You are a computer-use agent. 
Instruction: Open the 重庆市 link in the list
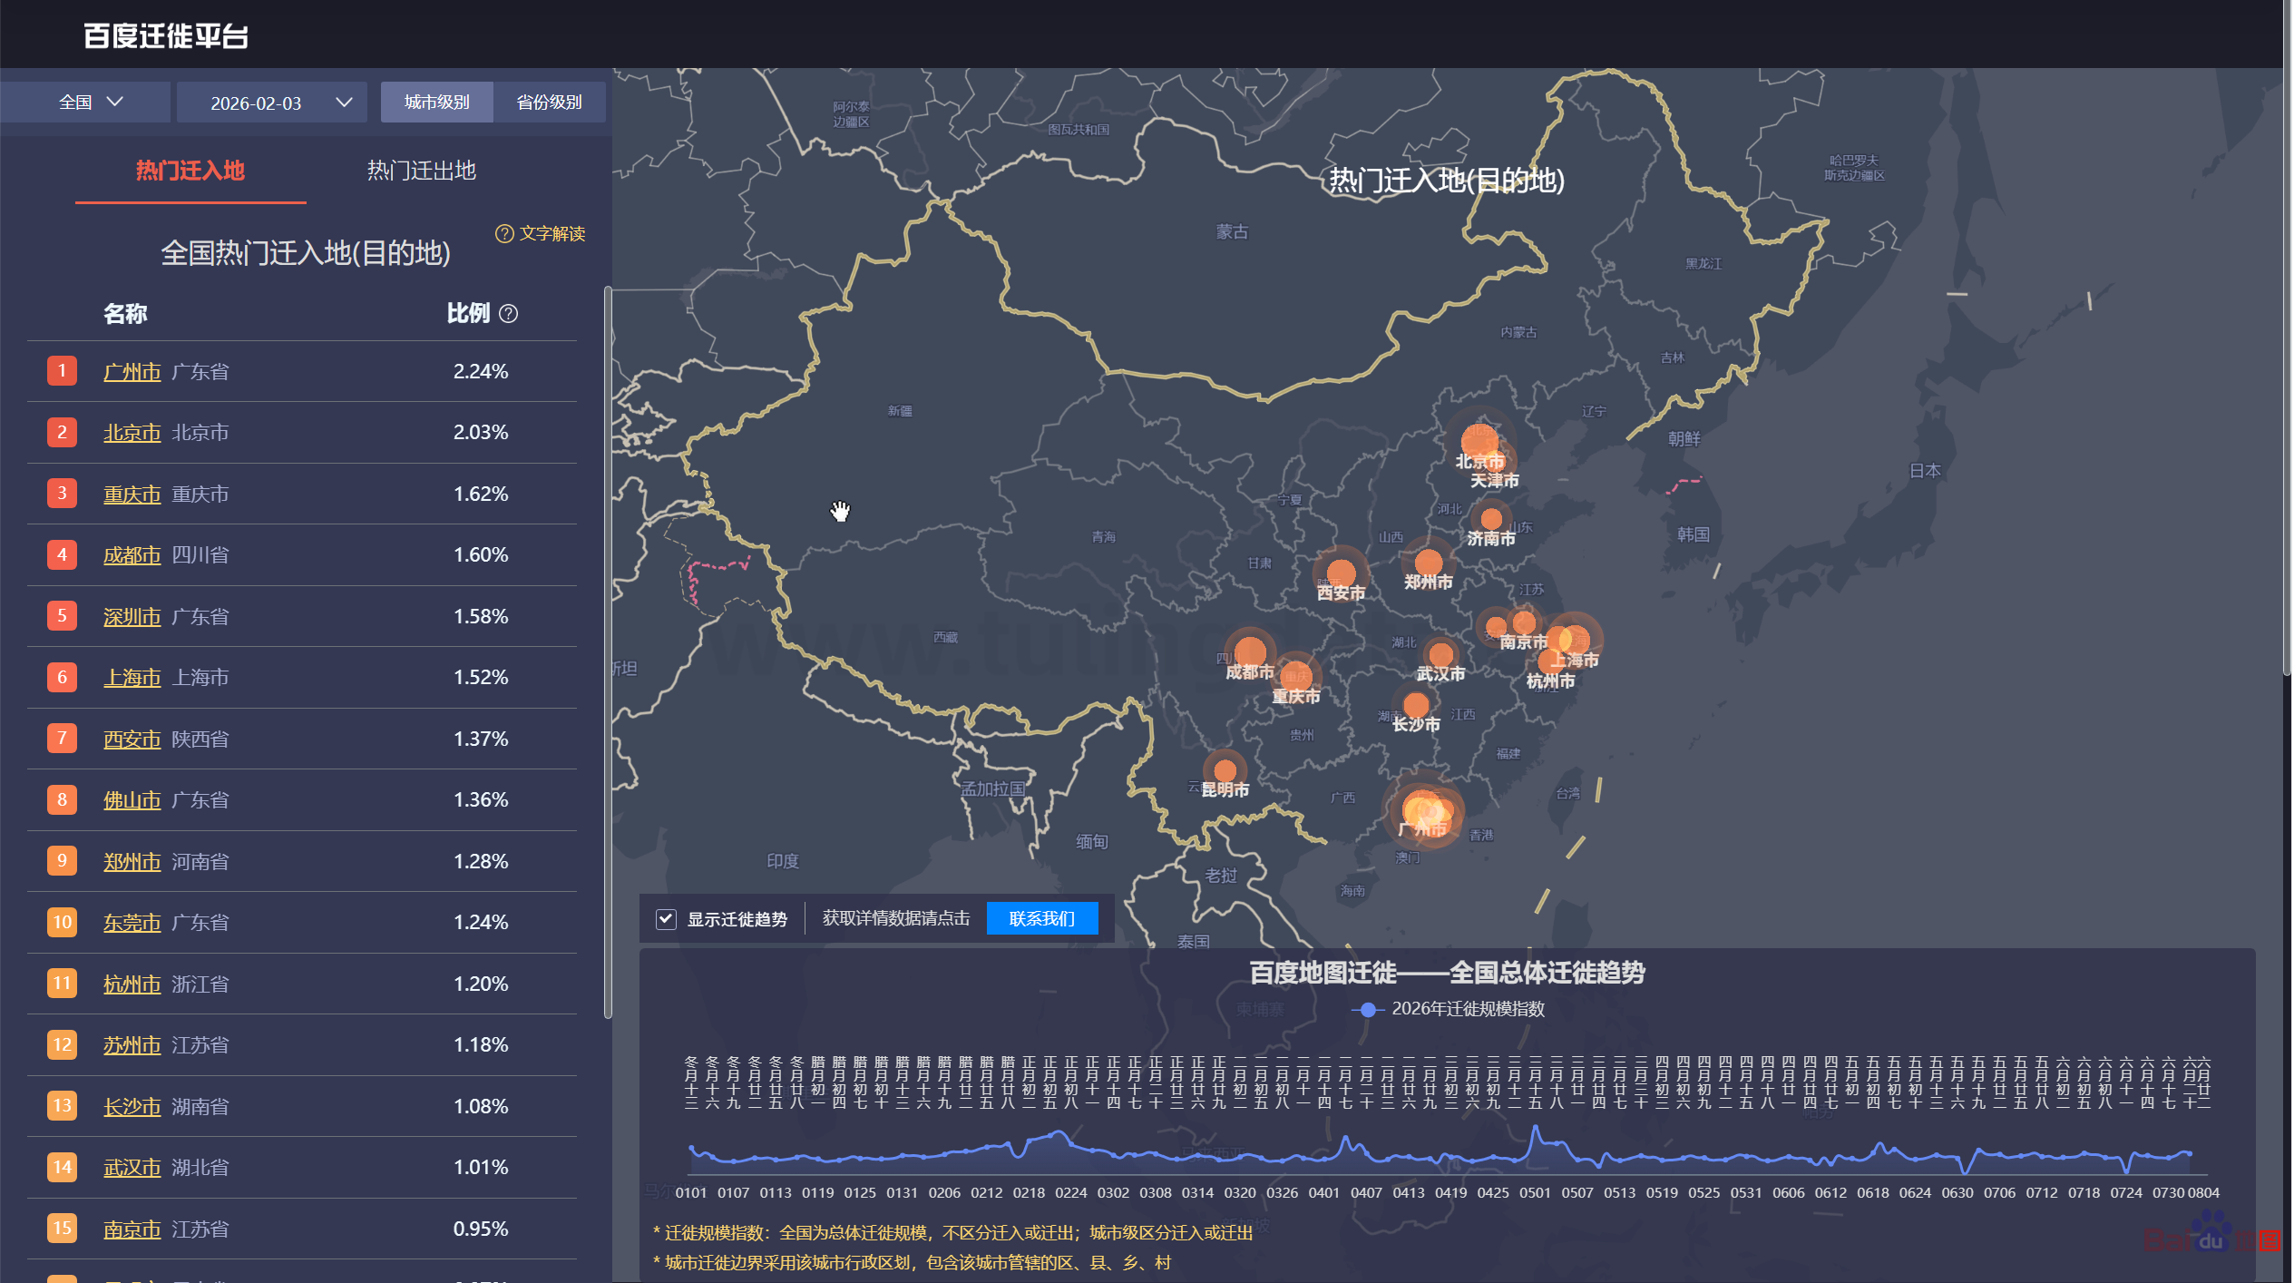(x=132, y=495)
